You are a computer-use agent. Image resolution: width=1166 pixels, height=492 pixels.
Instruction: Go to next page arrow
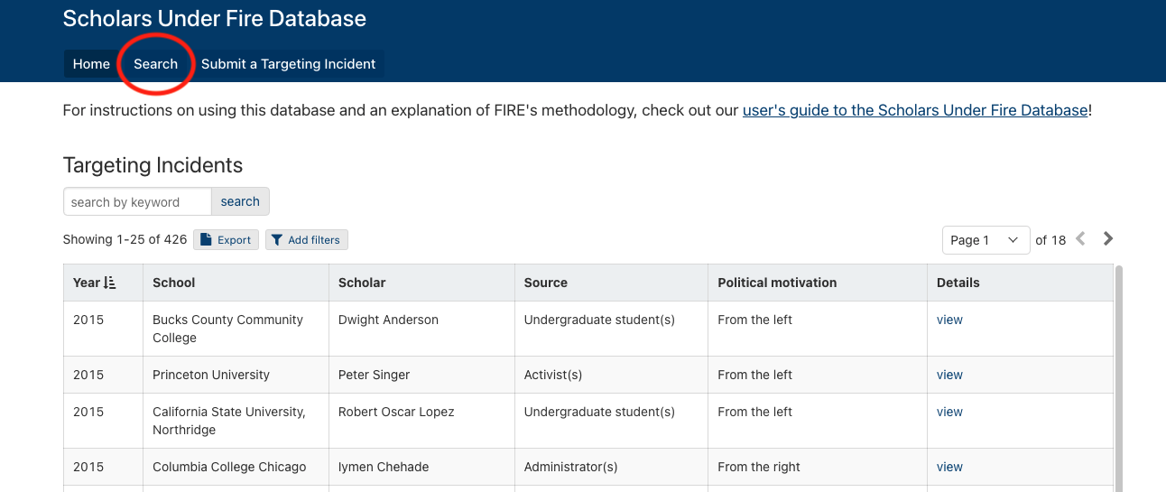pyautogui.click(x=1108, y=239)
